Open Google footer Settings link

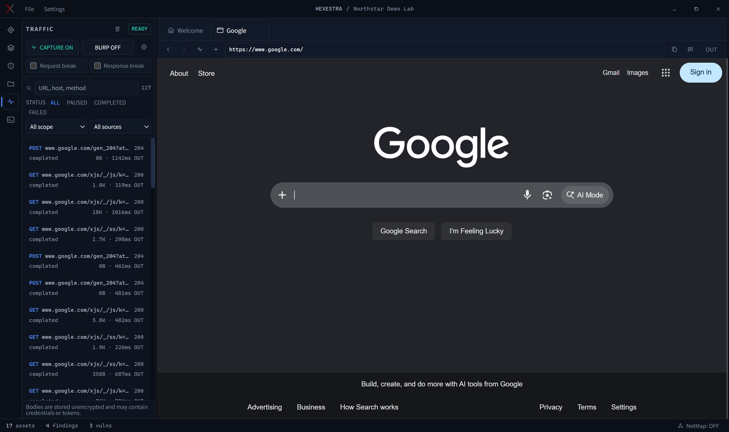pos(624,407)
